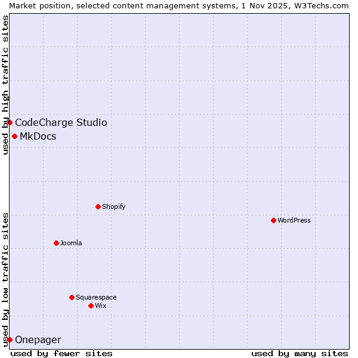Image resolution: width=358 pixels, height=358 pixels.
Task: Click the red marker for CodeCharge Studio
Action: pyautogui.click(x=10, y=122)
